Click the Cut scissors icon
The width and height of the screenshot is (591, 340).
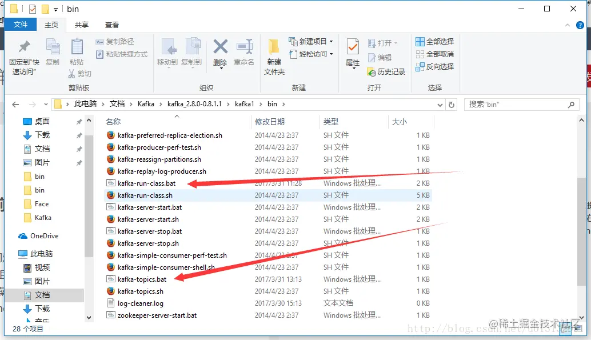coord(71,74)
